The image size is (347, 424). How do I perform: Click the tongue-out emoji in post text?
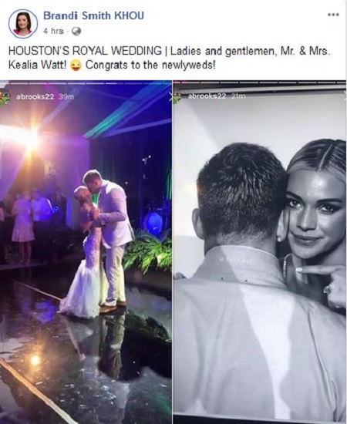click(x=76, y=66)
